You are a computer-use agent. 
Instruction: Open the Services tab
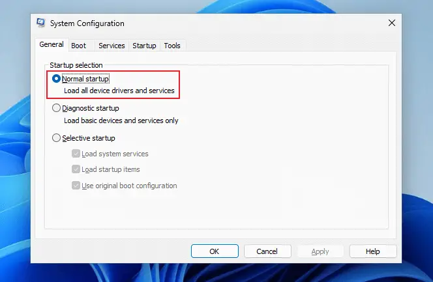click(112, 46)
